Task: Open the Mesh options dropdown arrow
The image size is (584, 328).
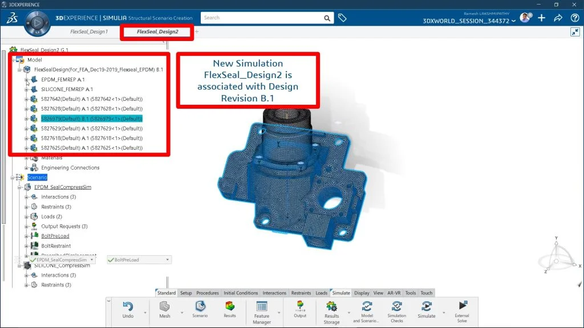Action: pos(182,313)
